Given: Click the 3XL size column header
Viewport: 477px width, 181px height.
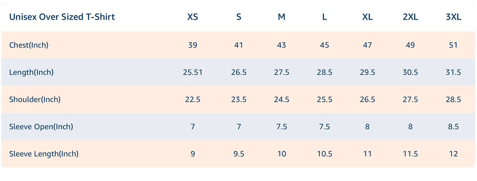Looking at the screenshot, I should (x=453, y=17).
